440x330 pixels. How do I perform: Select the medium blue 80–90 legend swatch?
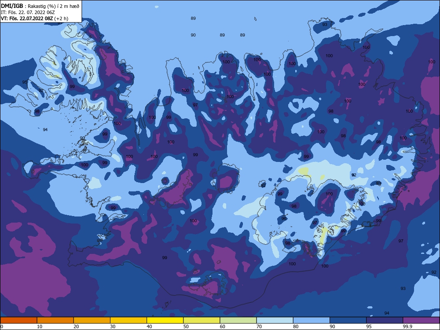pos(312,320)
